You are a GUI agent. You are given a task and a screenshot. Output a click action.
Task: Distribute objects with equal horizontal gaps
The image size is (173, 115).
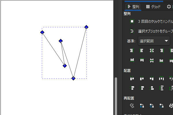click(x=161, y=78)
